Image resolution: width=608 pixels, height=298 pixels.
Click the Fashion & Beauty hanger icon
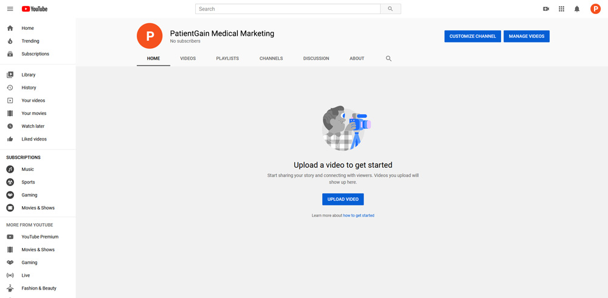[x=10, y=288]
